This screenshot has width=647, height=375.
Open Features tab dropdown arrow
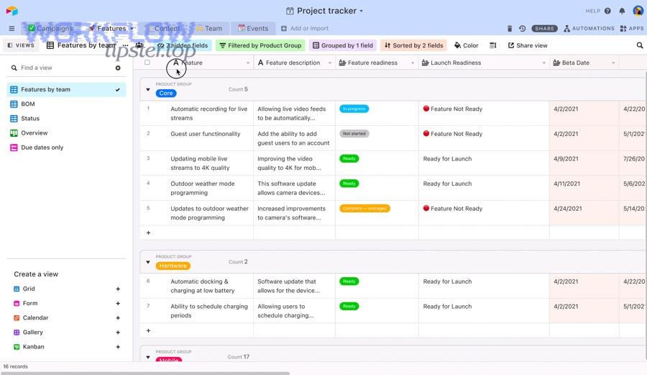(x=132, y=29)
